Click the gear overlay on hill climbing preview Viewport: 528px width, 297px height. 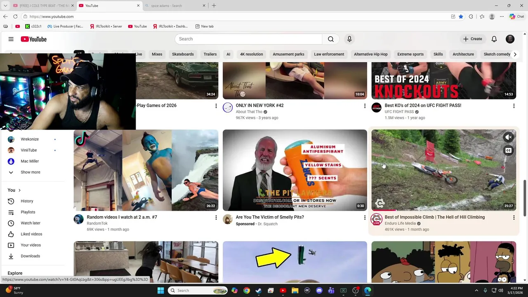380,203
